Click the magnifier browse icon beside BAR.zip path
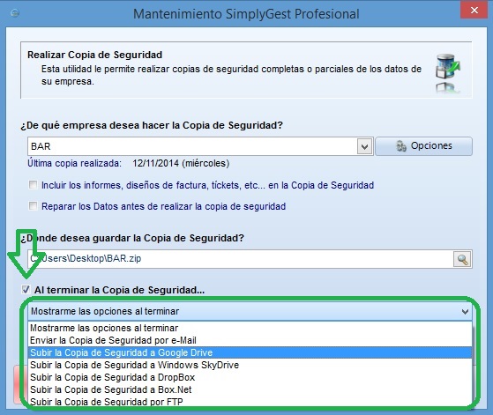Viewport: 493px width, 415px height. (x=462, y=260)
